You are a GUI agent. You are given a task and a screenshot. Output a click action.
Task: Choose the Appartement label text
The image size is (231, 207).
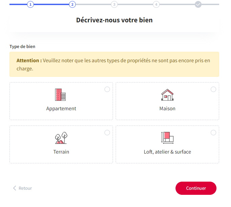[61, 109]
